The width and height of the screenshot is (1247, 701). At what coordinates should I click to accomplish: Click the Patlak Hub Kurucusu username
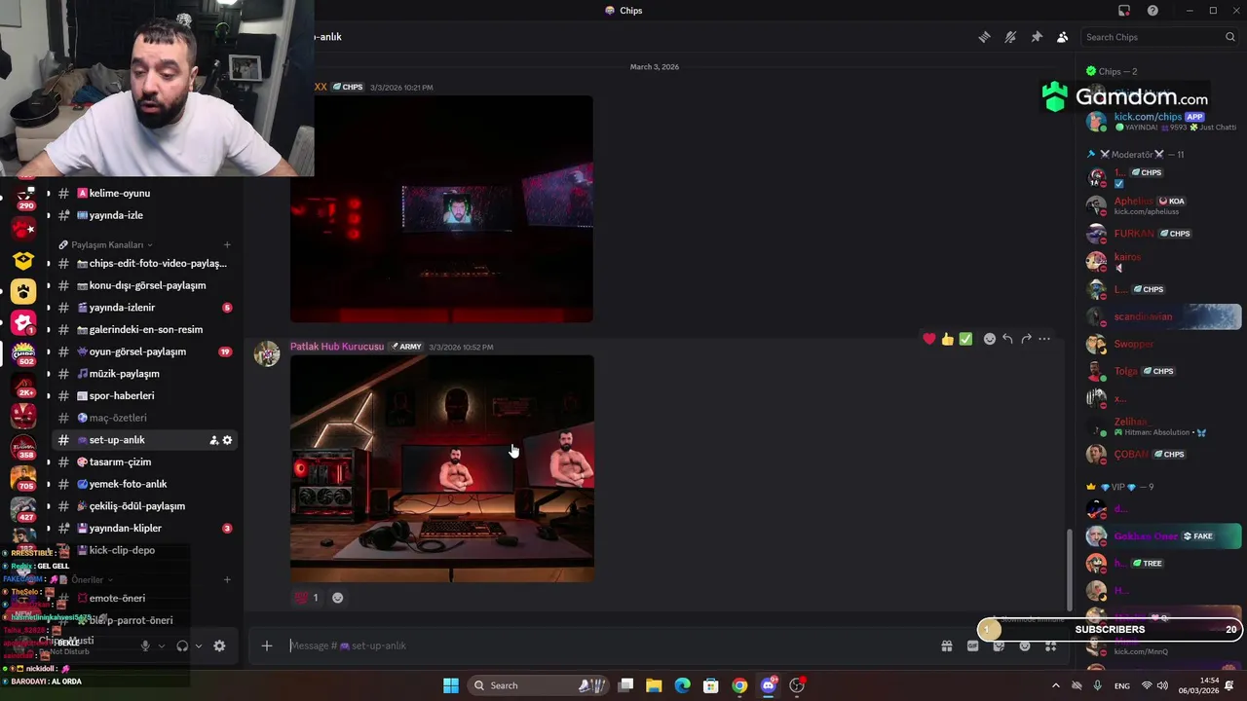337,347
